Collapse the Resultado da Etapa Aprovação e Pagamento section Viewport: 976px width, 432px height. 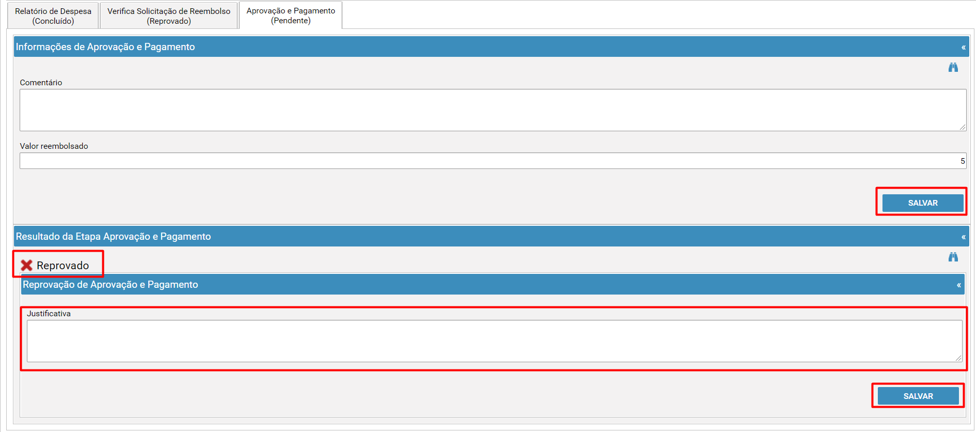pyautogui.click(x=963, y=237)
